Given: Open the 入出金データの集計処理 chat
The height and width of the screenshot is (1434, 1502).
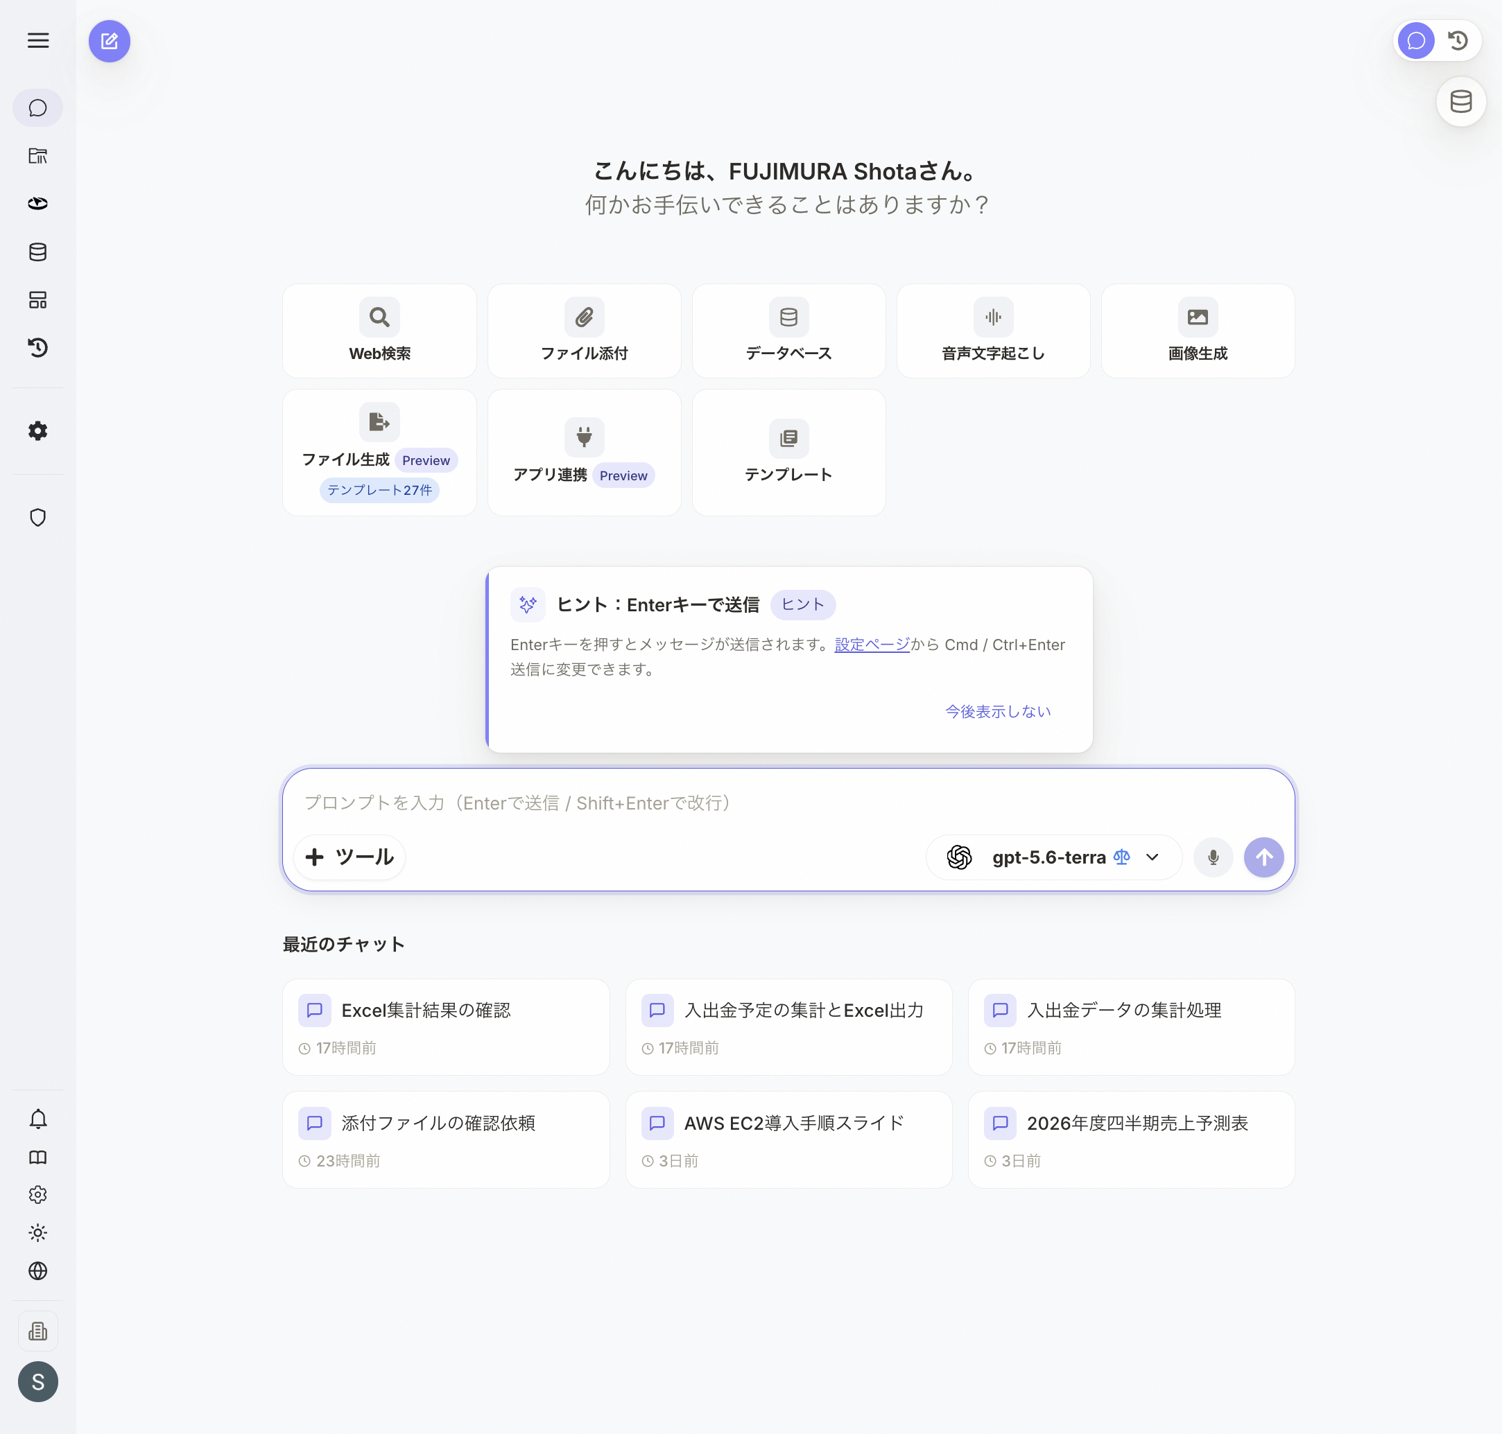Looking at the screenshot, I should point(1131,1026).
